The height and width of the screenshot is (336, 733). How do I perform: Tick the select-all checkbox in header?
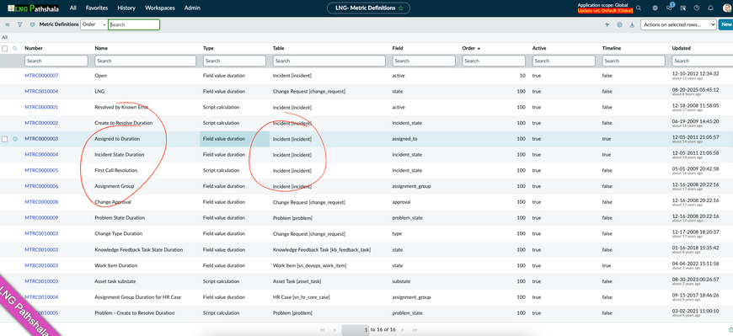[x=5, y=48]
